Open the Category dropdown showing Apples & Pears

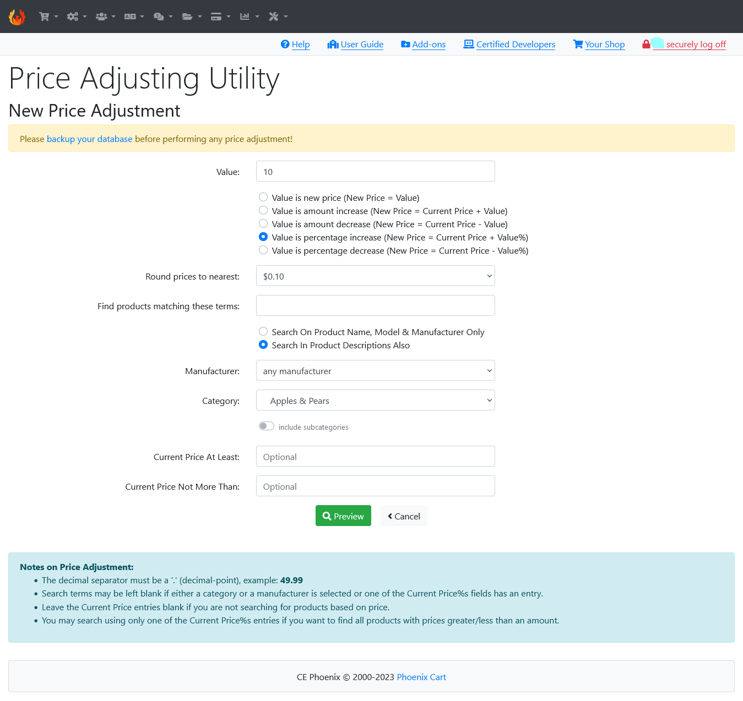(376, 400)
